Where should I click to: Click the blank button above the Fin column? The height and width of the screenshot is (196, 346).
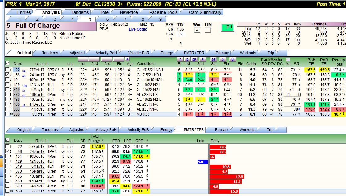tap(119, 59)
